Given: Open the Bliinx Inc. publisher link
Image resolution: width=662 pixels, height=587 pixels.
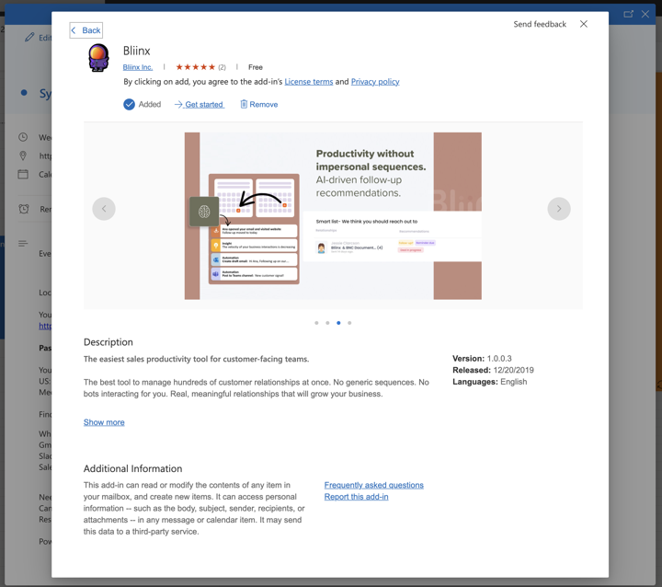Looking at the screenshot, I should tap(138, 67).
